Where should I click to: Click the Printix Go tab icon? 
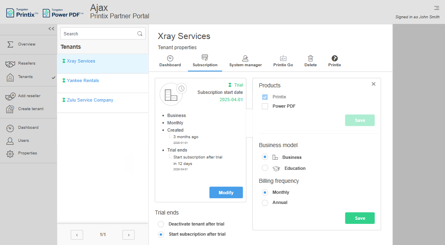pos(283,59)
